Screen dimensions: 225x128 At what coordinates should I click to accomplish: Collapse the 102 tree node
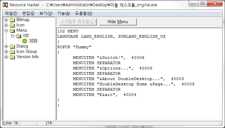pos(13,36)
